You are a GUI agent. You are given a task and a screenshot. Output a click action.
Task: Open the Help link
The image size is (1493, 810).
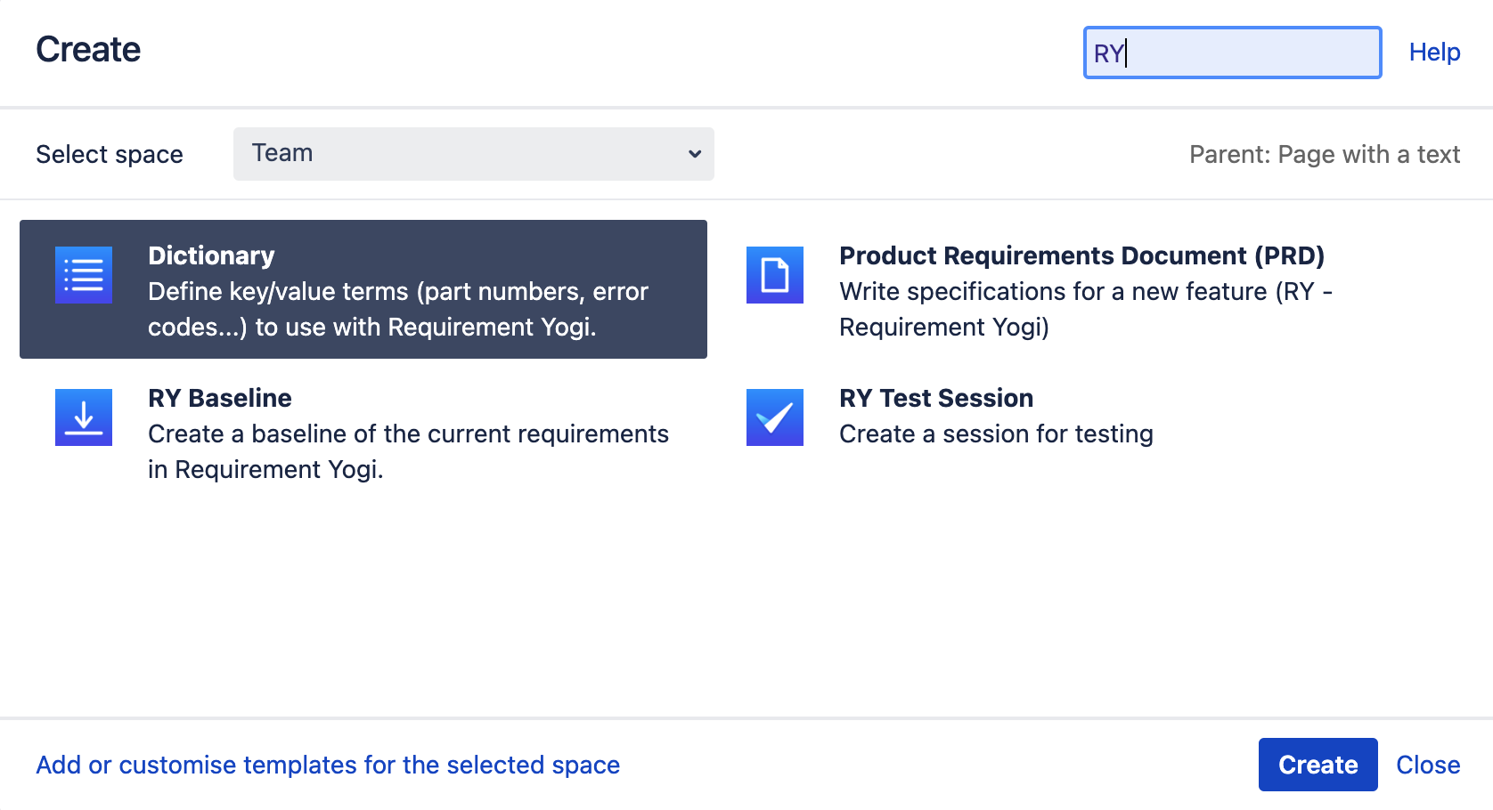[1434, 53]
